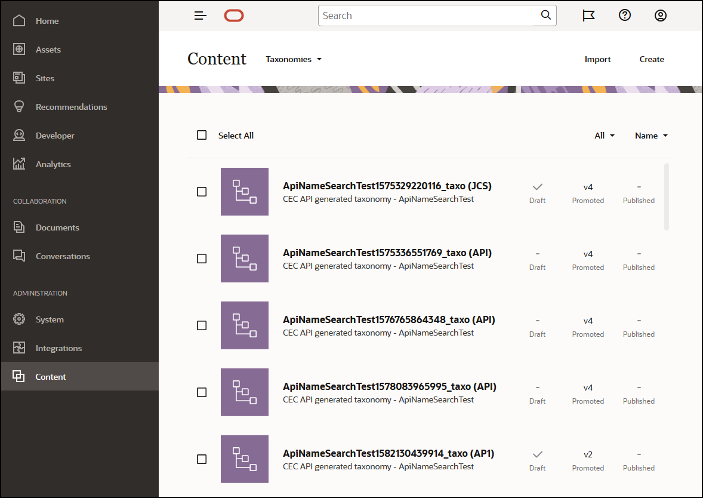Open Developer in the sidebar
The height and width of the screenshot is (498, 703).
coord(55,136)
